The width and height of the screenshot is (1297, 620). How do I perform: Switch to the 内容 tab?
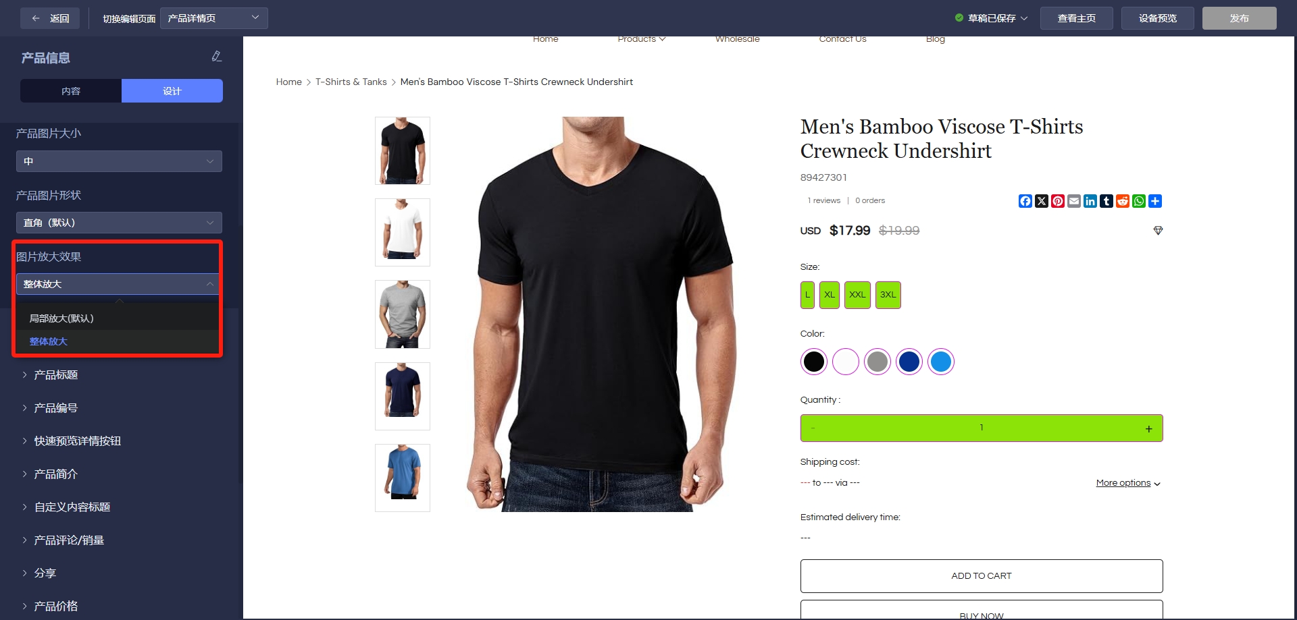71,91
